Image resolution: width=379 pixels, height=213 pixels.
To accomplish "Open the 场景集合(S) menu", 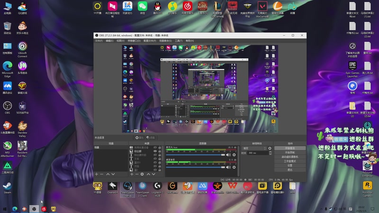I will (165, 41).
